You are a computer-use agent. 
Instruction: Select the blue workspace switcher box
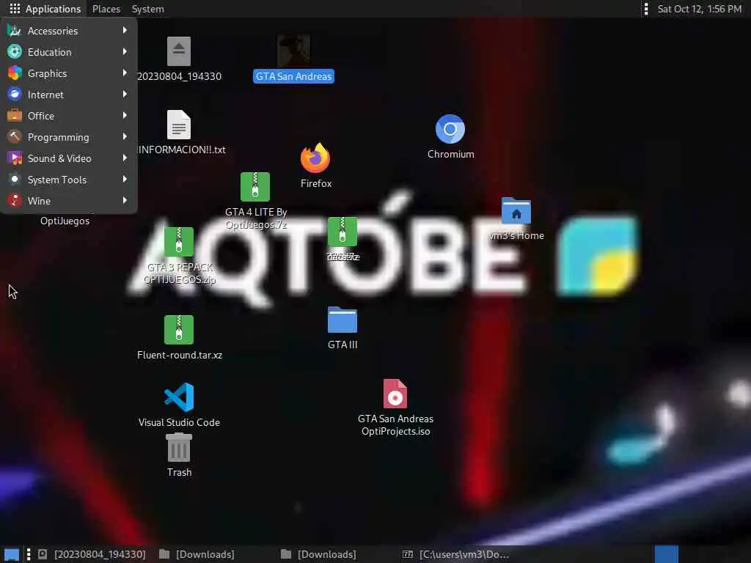pos(666,554)
